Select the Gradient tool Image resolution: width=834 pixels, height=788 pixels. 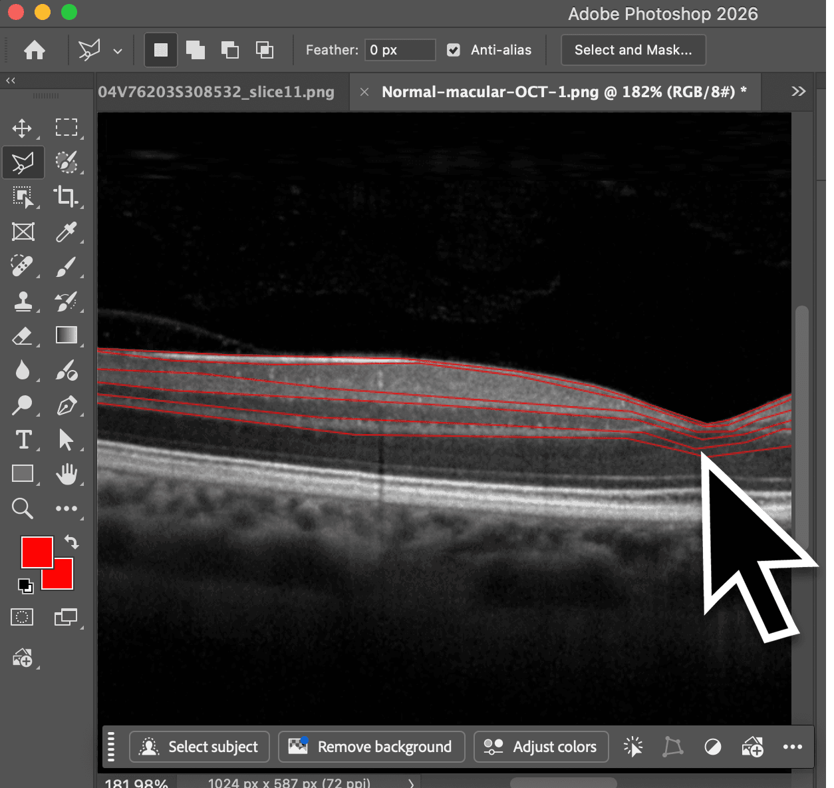[67, 335]
